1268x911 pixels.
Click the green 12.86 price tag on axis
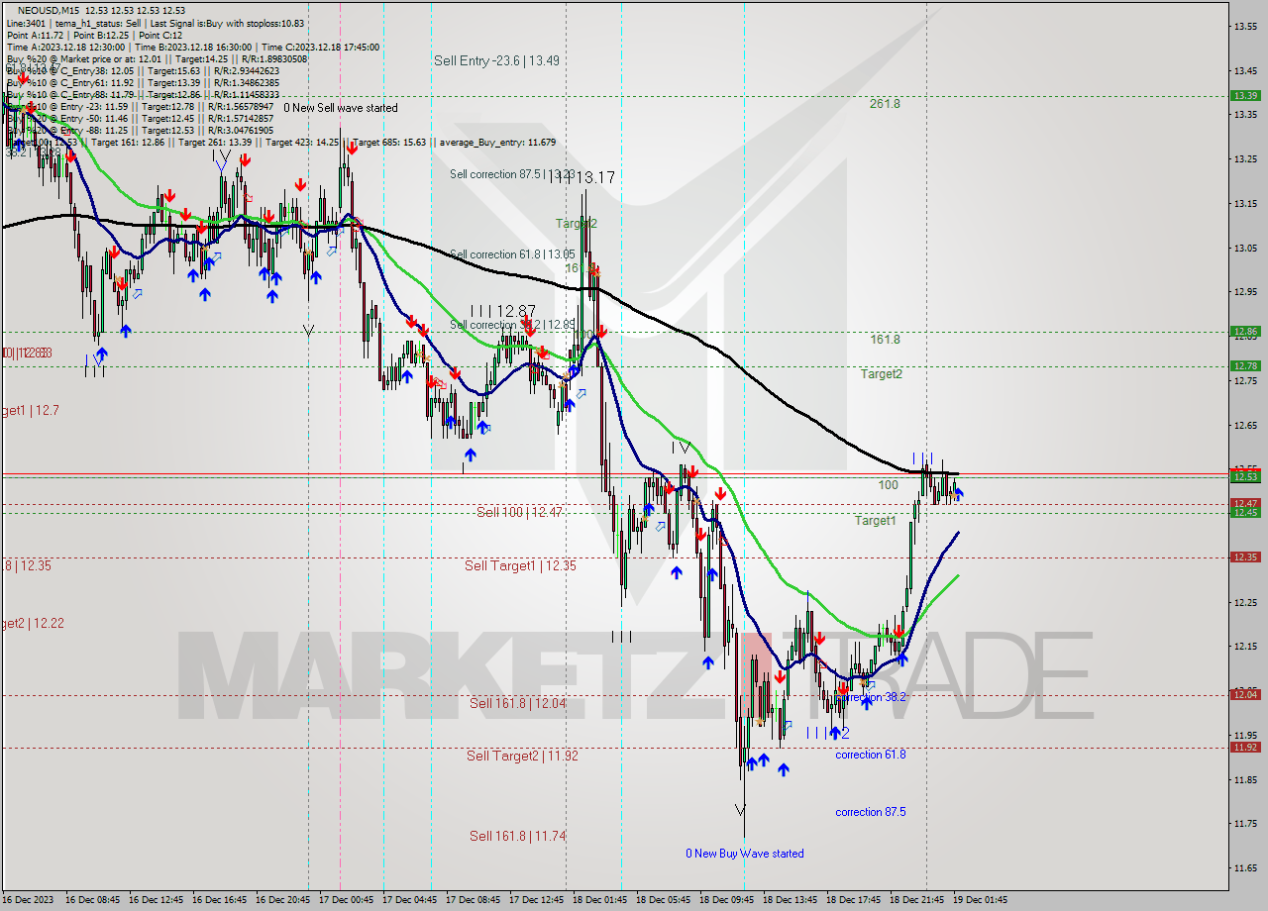point(1245,331)
